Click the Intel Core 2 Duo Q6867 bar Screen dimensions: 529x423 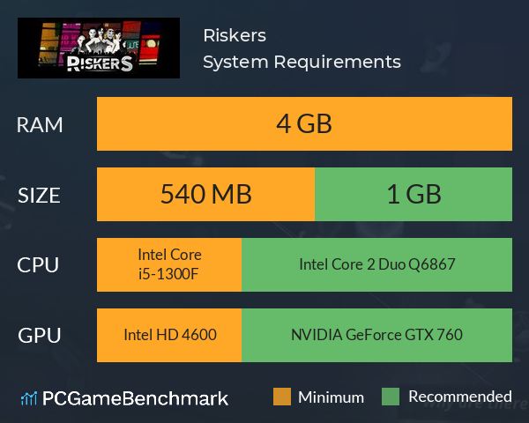tap(376, 264)
